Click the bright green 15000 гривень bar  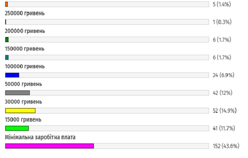click(17, 128)
